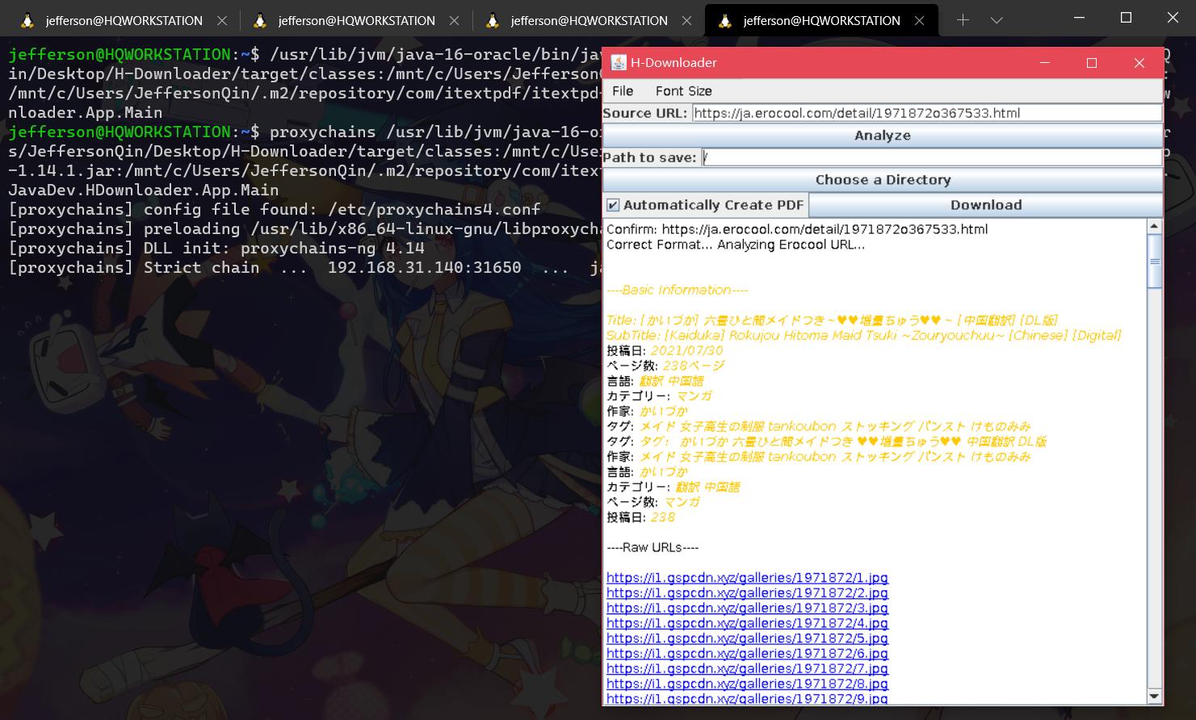
Task: Click the Linux penguin icon on fourth tab
Action: [725, 21]
